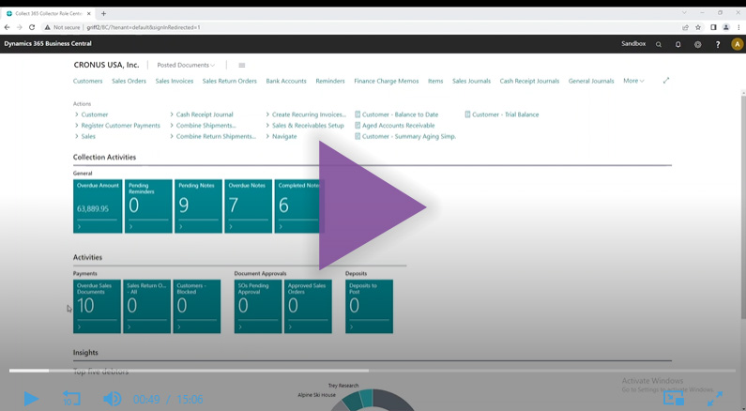The height and width of the screenshot is (411, 746).
Task: Open Reminders navigation item
Action: [x=330, y=81]
